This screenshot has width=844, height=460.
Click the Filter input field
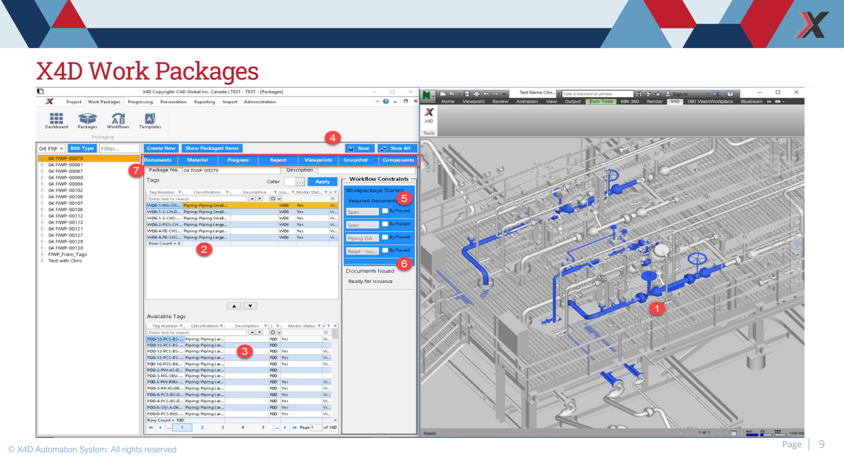pyautogui.click(x=118, y=148)
